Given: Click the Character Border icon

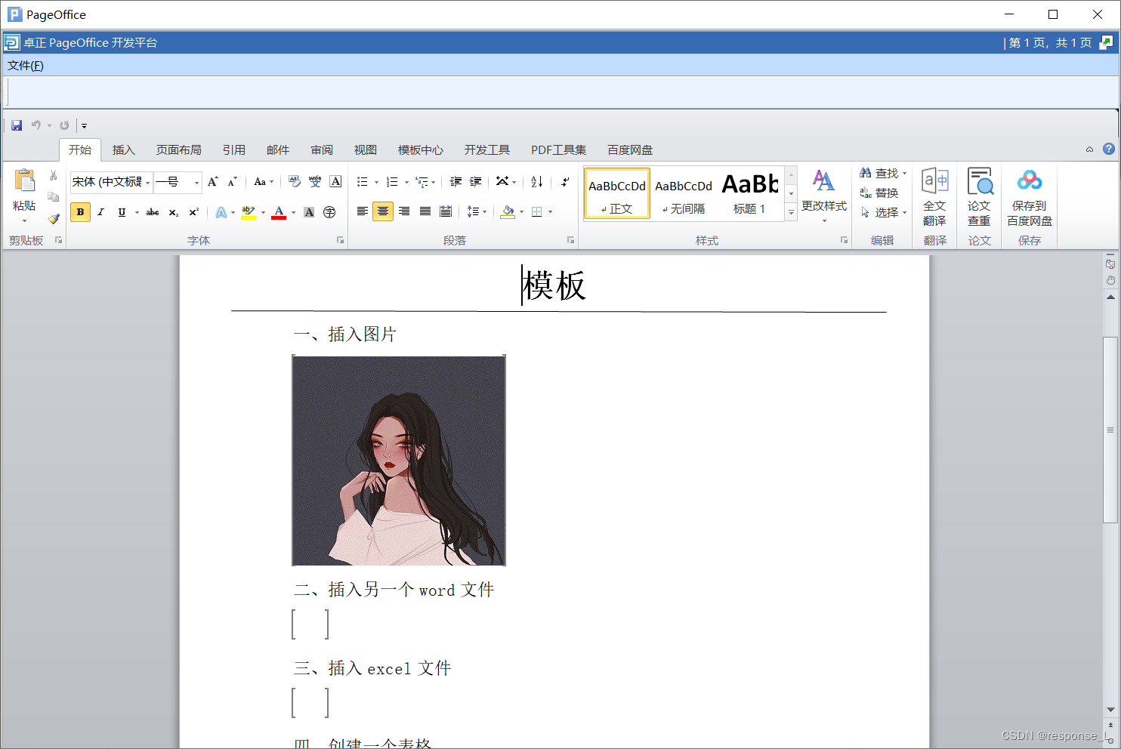Looking at the screenshot, I should 336,182.
